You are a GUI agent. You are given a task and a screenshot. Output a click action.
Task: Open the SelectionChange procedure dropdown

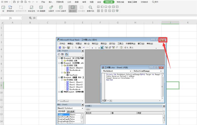pos(148,71)
